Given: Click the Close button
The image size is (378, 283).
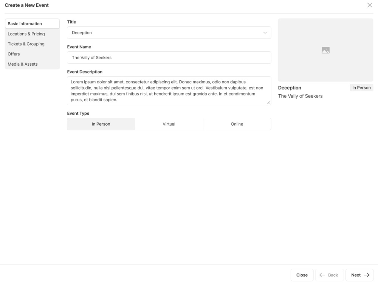Looking at the screenshot, I should [x=302, y=275].
